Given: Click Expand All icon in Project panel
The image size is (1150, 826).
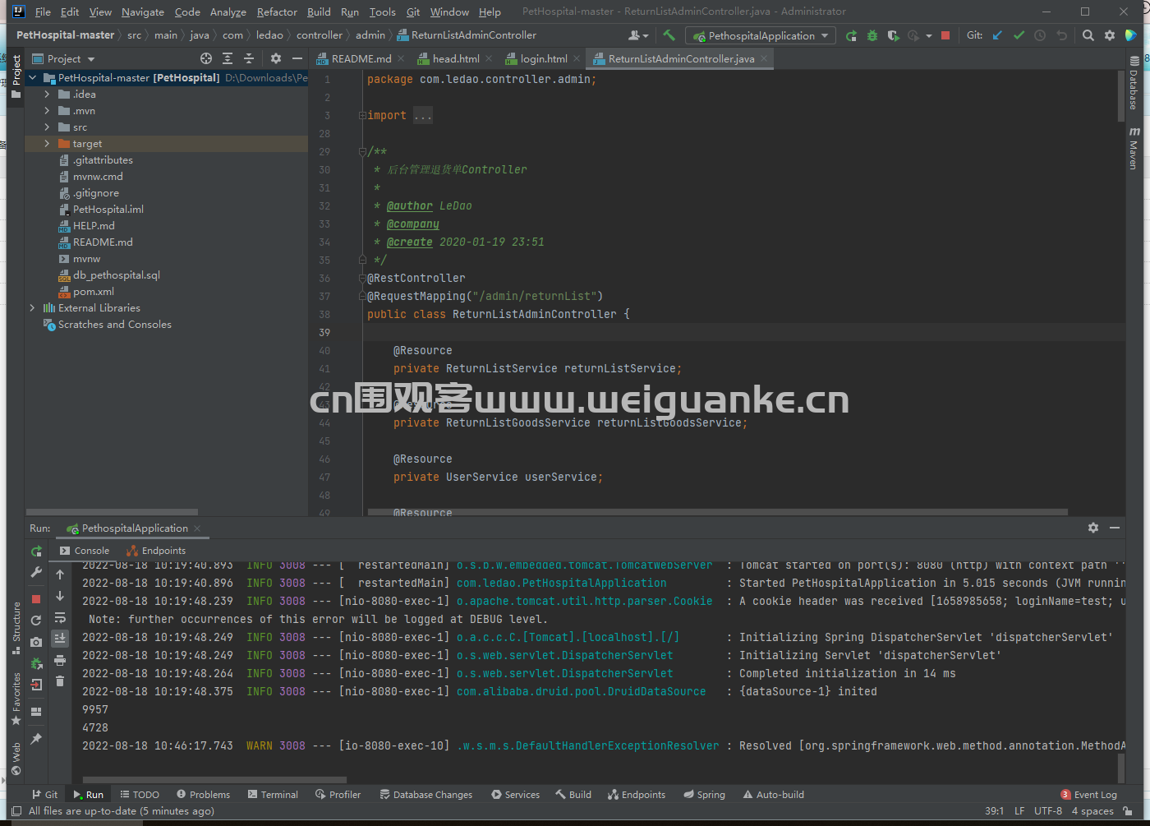Looking at the screenshot, I should 228,58.
